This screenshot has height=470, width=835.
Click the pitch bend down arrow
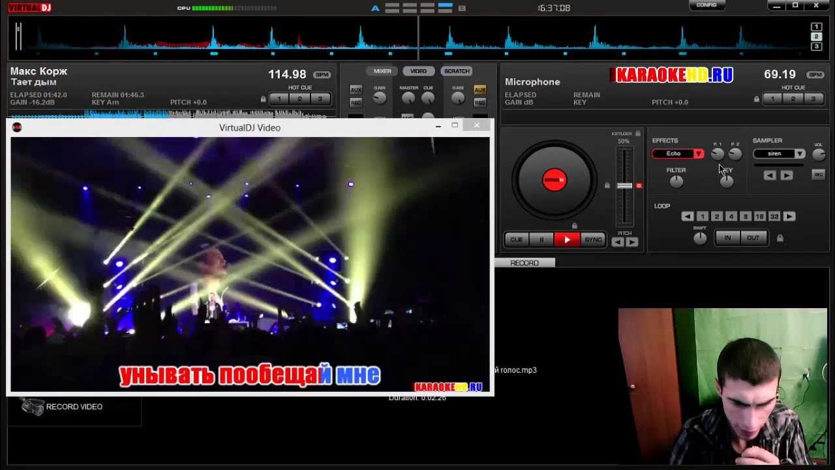click(x=618, y=242)
